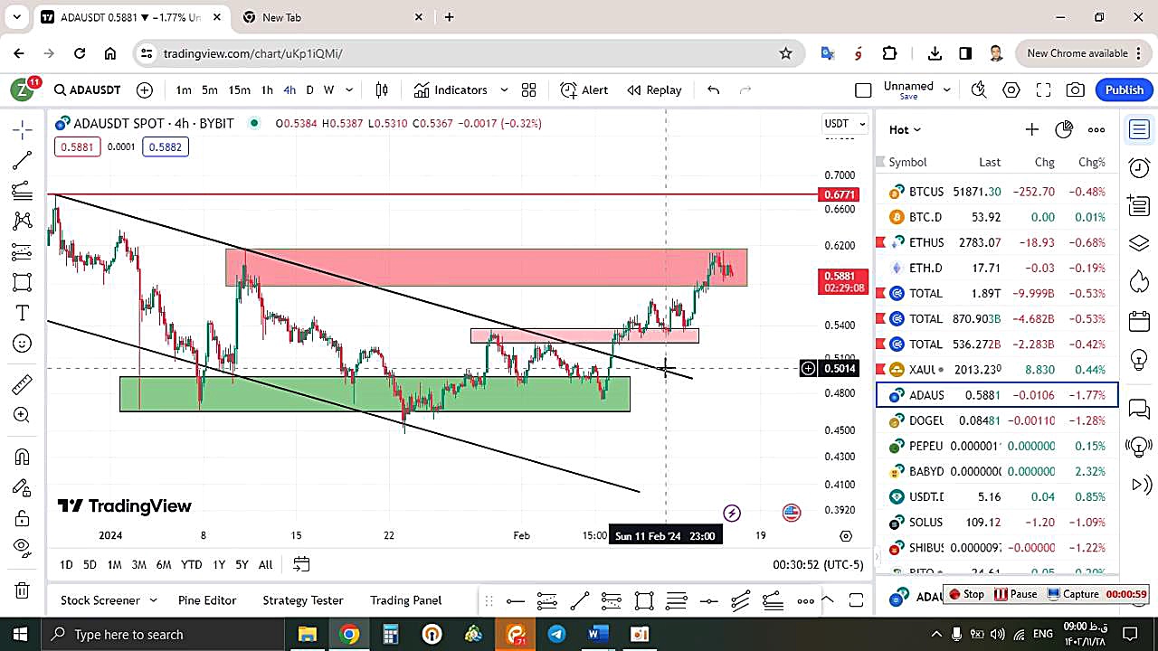Add symbol to compare with plus icon

[145, 90]
